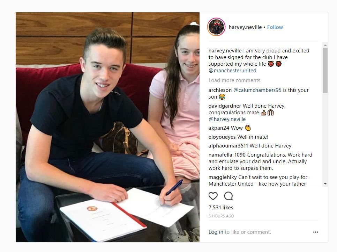Click the down arrow of comments scrollbar
This screenshot has height=252, width=337.
[325, 184]
